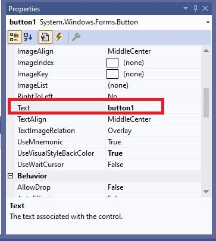216x241 pixels.
Task: Select UseVisualStyleBackColor True value
Action: click(115, 153)
